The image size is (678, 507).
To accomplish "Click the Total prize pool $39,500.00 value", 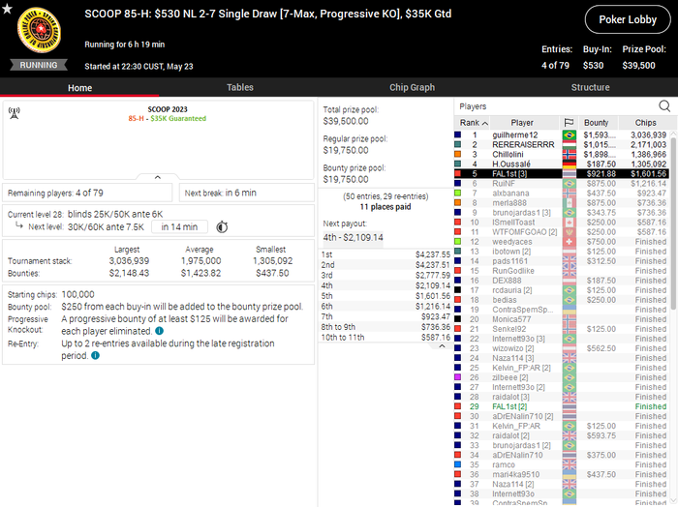I will (x=346, y=121).
